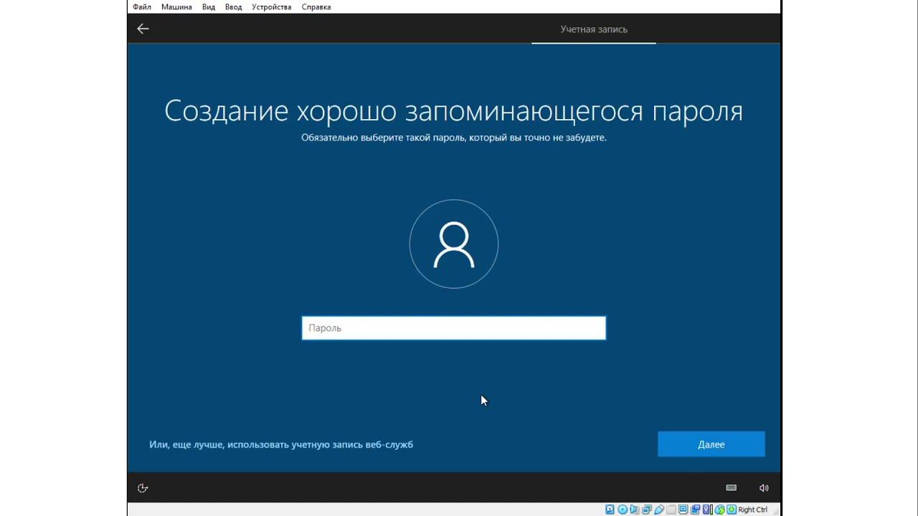Open the ease of access icon
Image resolution: width=918 pixels, height=516 pixels.
tap(143, 488)
